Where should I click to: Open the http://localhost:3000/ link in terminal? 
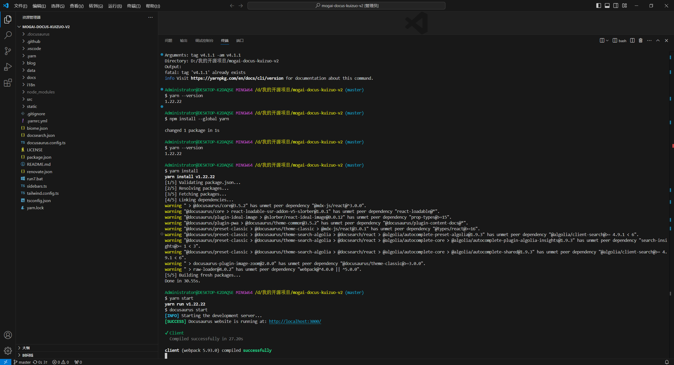[295, 321]
